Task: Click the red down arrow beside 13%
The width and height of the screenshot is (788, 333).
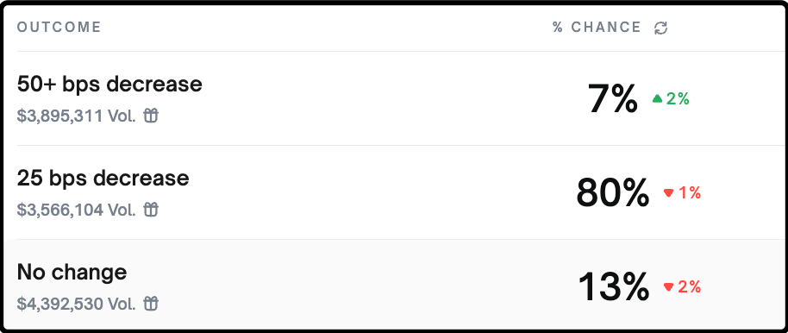Action: click(668, 286)
